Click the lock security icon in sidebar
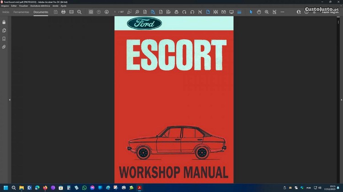 [x=4, y=22]
